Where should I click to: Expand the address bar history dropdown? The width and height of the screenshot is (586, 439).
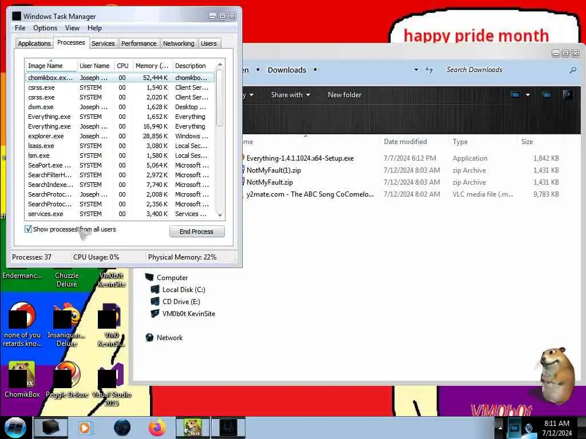[416, 70]
